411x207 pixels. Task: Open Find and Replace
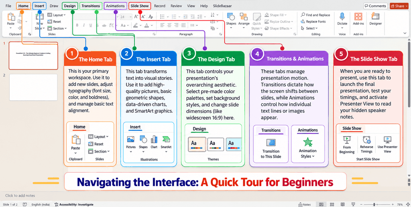pyautogui.click(x=315, y=15)
